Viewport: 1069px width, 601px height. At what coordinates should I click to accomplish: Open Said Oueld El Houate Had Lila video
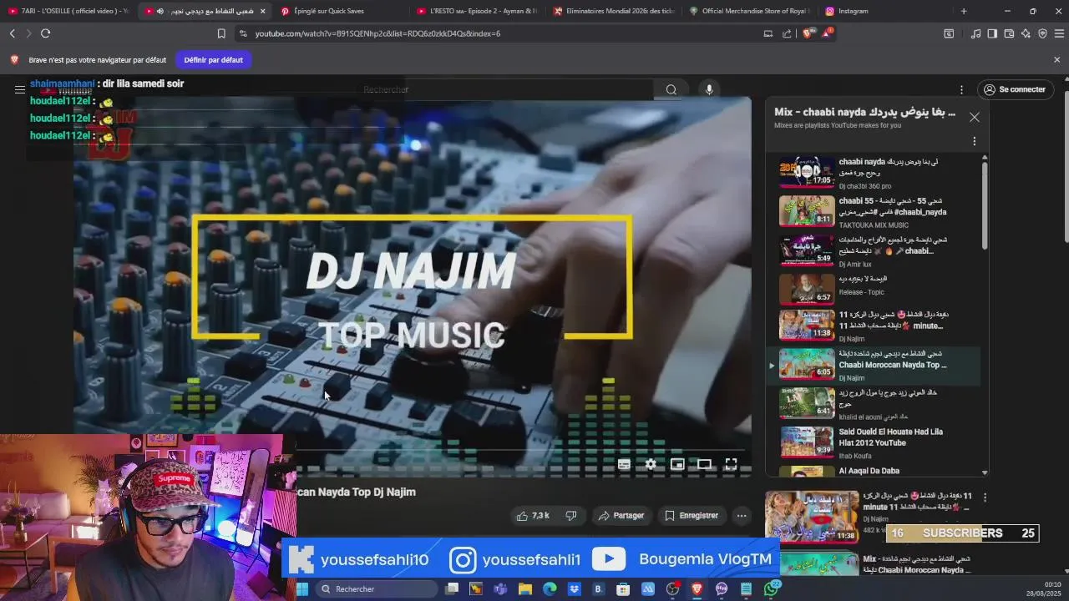click(873, 442)
